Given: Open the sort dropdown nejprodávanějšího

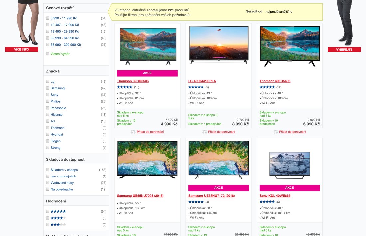Looking at the screenshot, I should click(x=279, y=11).
